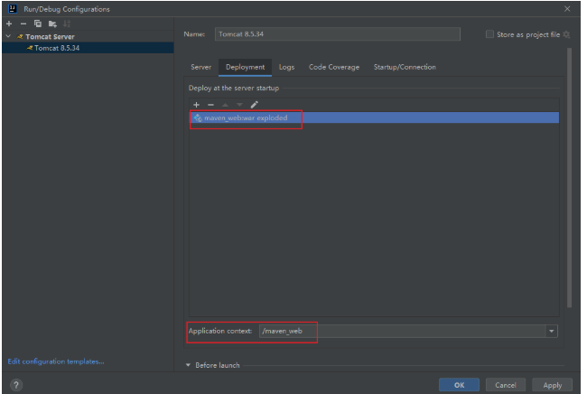The image size is (587, 394).
Task: Open the Application context dropdown
Action: click(551, 332)
